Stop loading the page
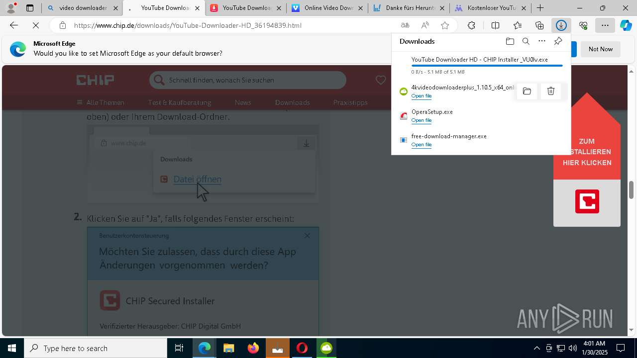Screen dimensions: 637x358 (36, 25)
